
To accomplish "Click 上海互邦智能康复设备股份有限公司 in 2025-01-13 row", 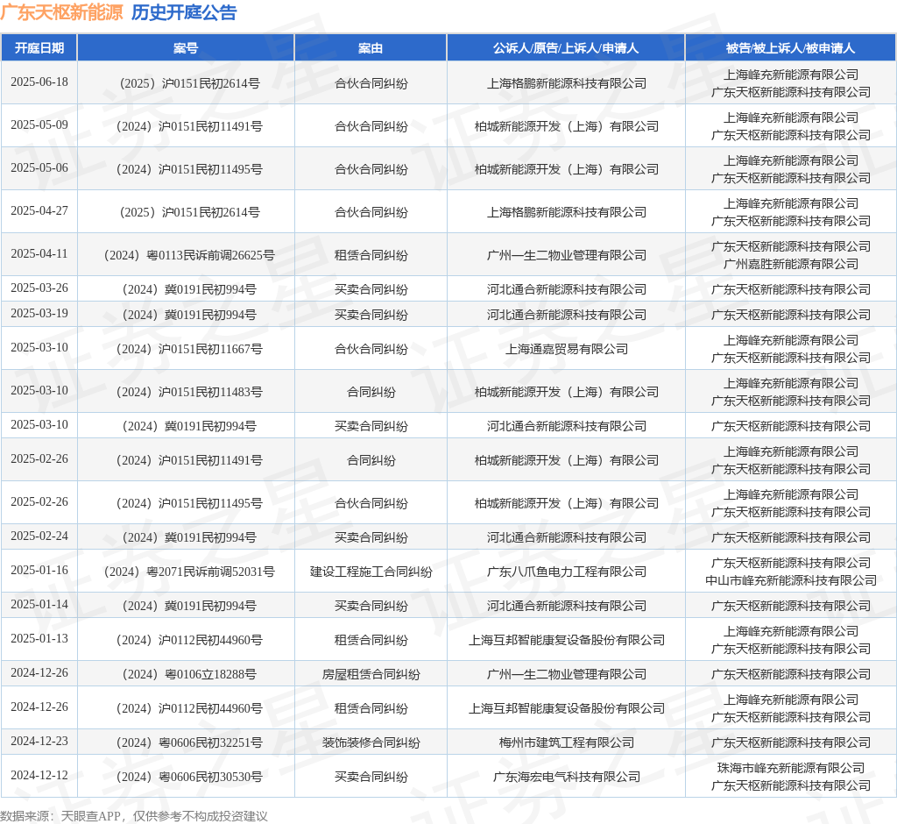I will pos(567,640).
